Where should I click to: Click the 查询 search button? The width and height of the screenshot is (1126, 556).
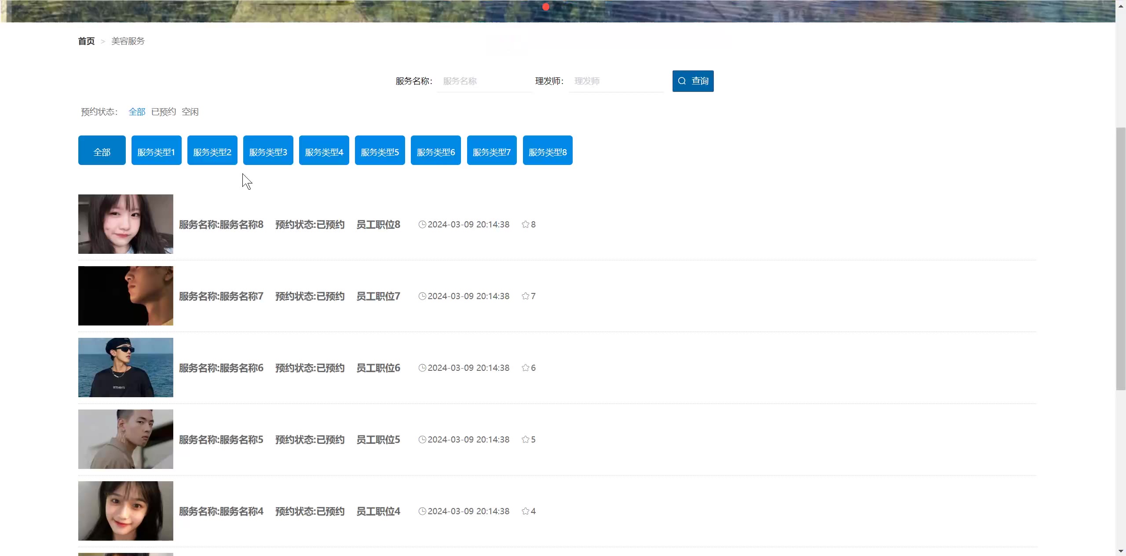pyautogui.click(x=693, y=81)
